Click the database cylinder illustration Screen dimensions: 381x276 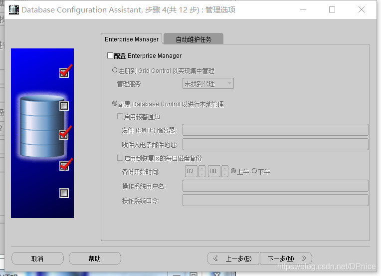(x=42, y=126)
